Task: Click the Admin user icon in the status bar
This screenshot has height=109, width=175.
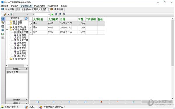Action: 26,107
